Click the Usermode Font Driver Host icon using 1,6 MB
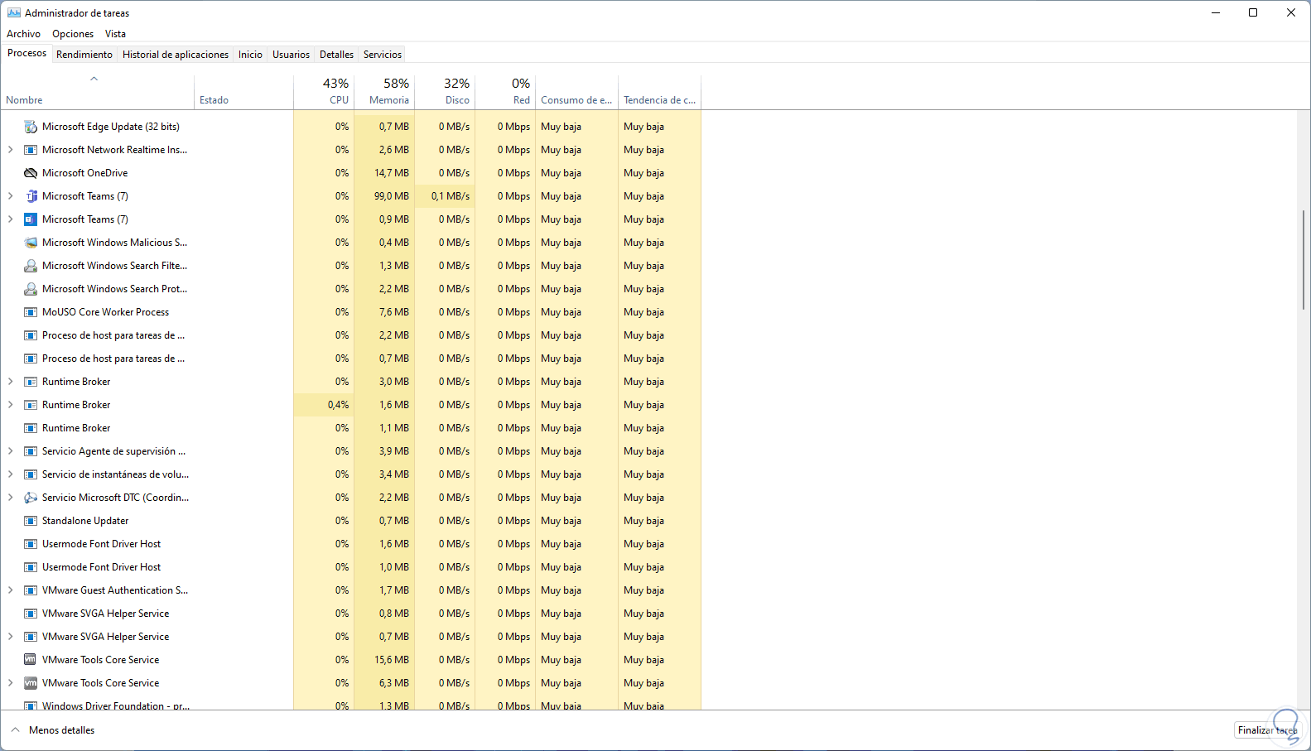Screen dimensions: 1311x751 31,544
